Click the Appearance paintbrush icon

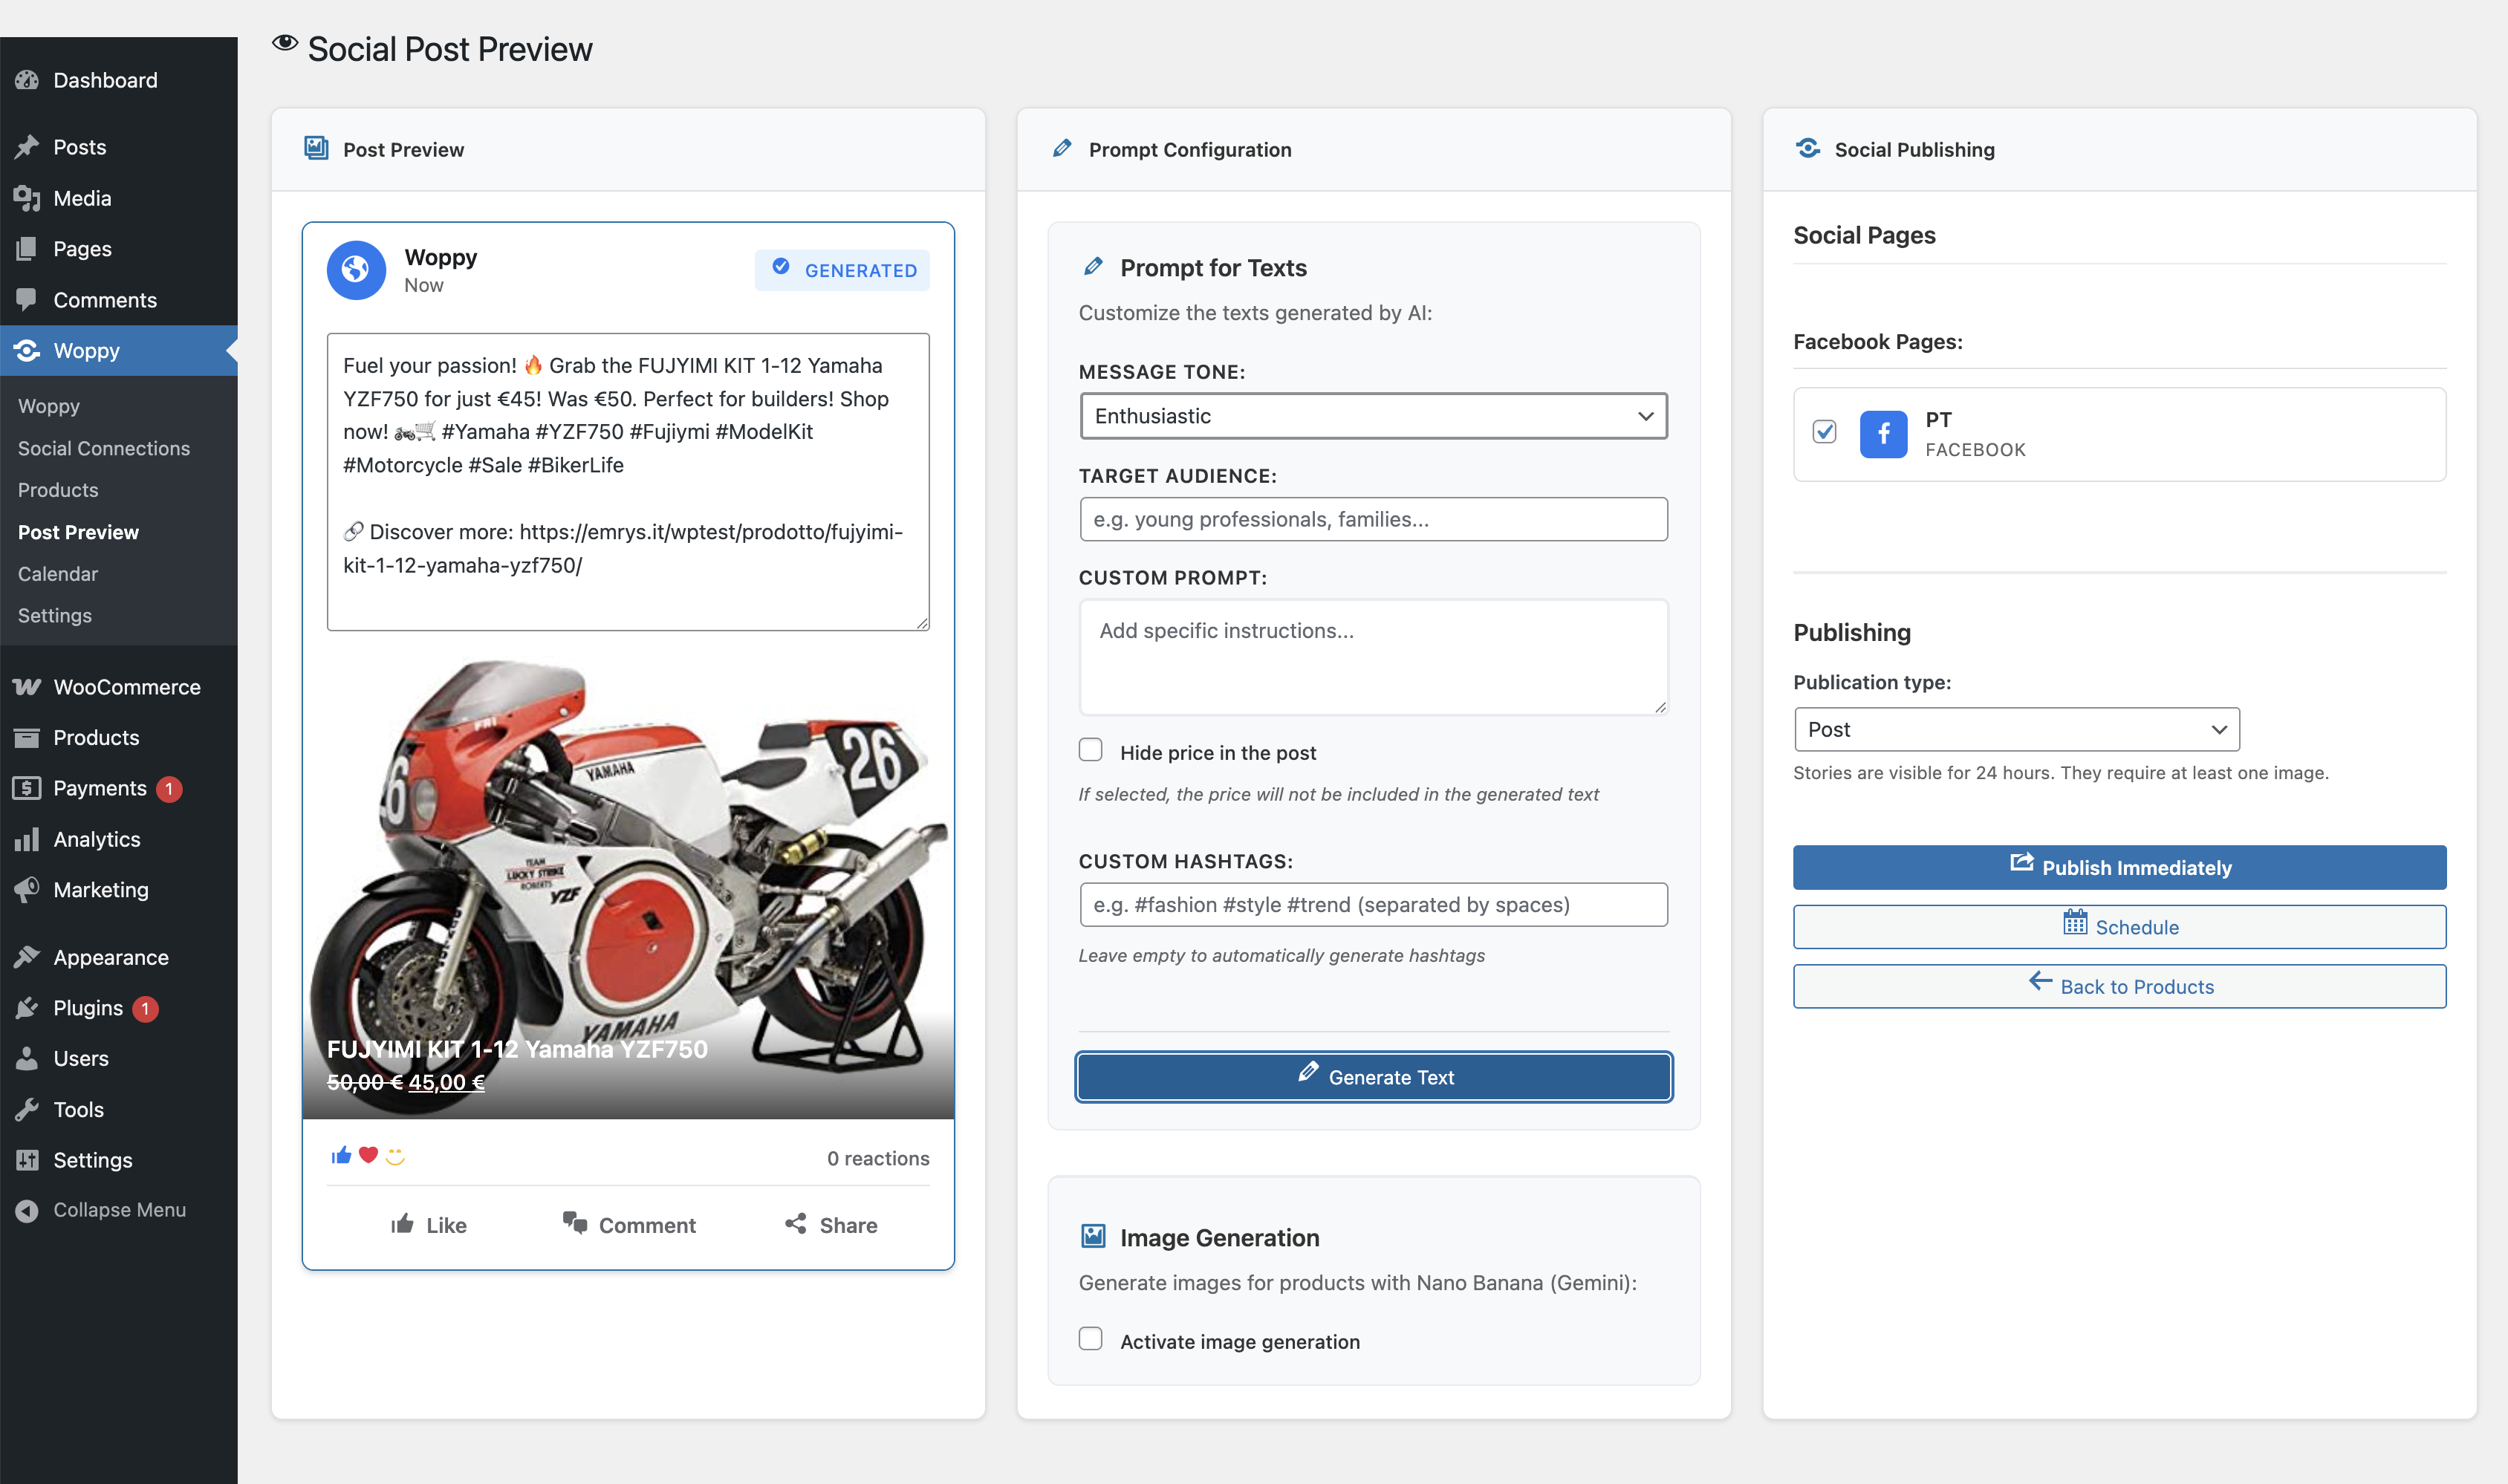click(x=27, y=957)
